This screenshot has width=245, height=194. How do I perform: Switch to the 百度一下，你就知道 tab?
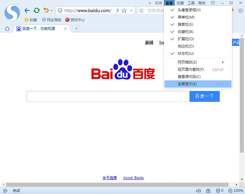click(x=38, y=29)
